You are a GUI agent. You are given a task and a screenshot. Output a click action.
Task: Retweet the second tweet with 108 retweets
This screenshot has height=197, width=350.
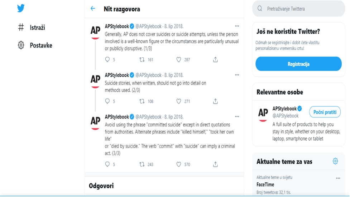(142, 101)
